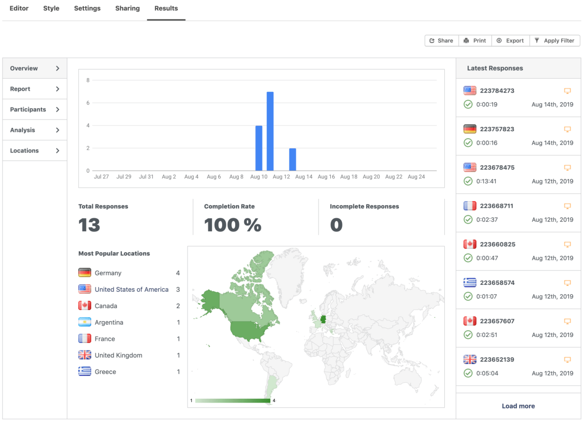The image size is (584, 422).
Task: Open the Sharing tab
Action: [127, 8]
